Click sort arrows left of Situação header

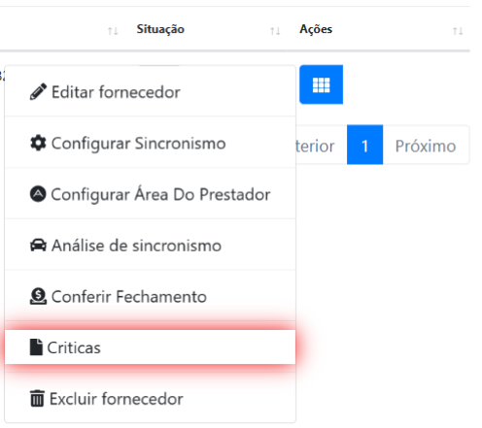pyautogui.click(x=113, y=31)
